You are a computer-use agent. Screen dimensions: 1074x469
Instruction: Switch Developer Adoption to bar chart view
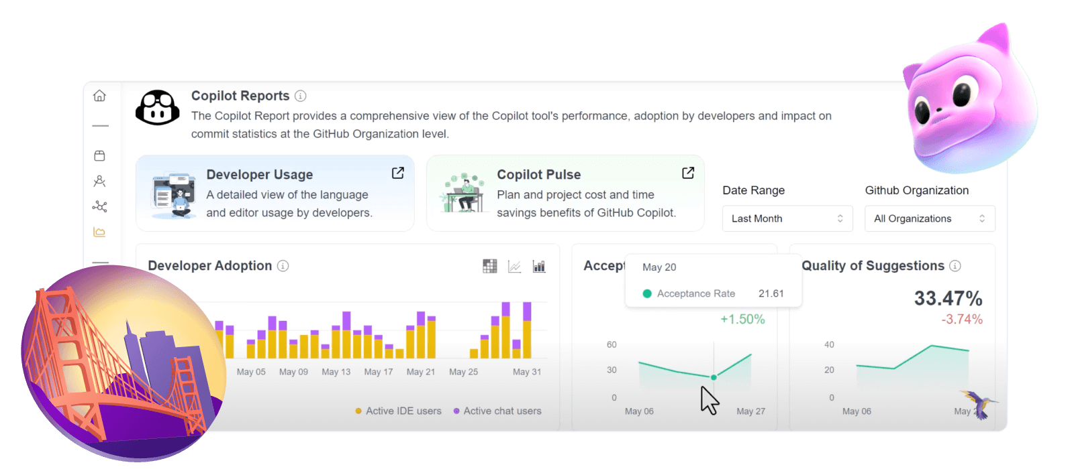click(x=539, y=267)
